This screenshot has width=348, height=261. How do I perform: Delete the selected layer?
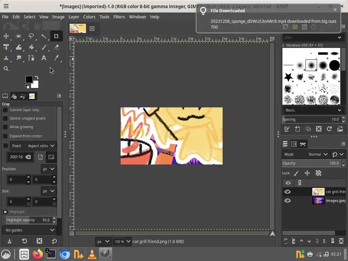[x=341, y=241]
